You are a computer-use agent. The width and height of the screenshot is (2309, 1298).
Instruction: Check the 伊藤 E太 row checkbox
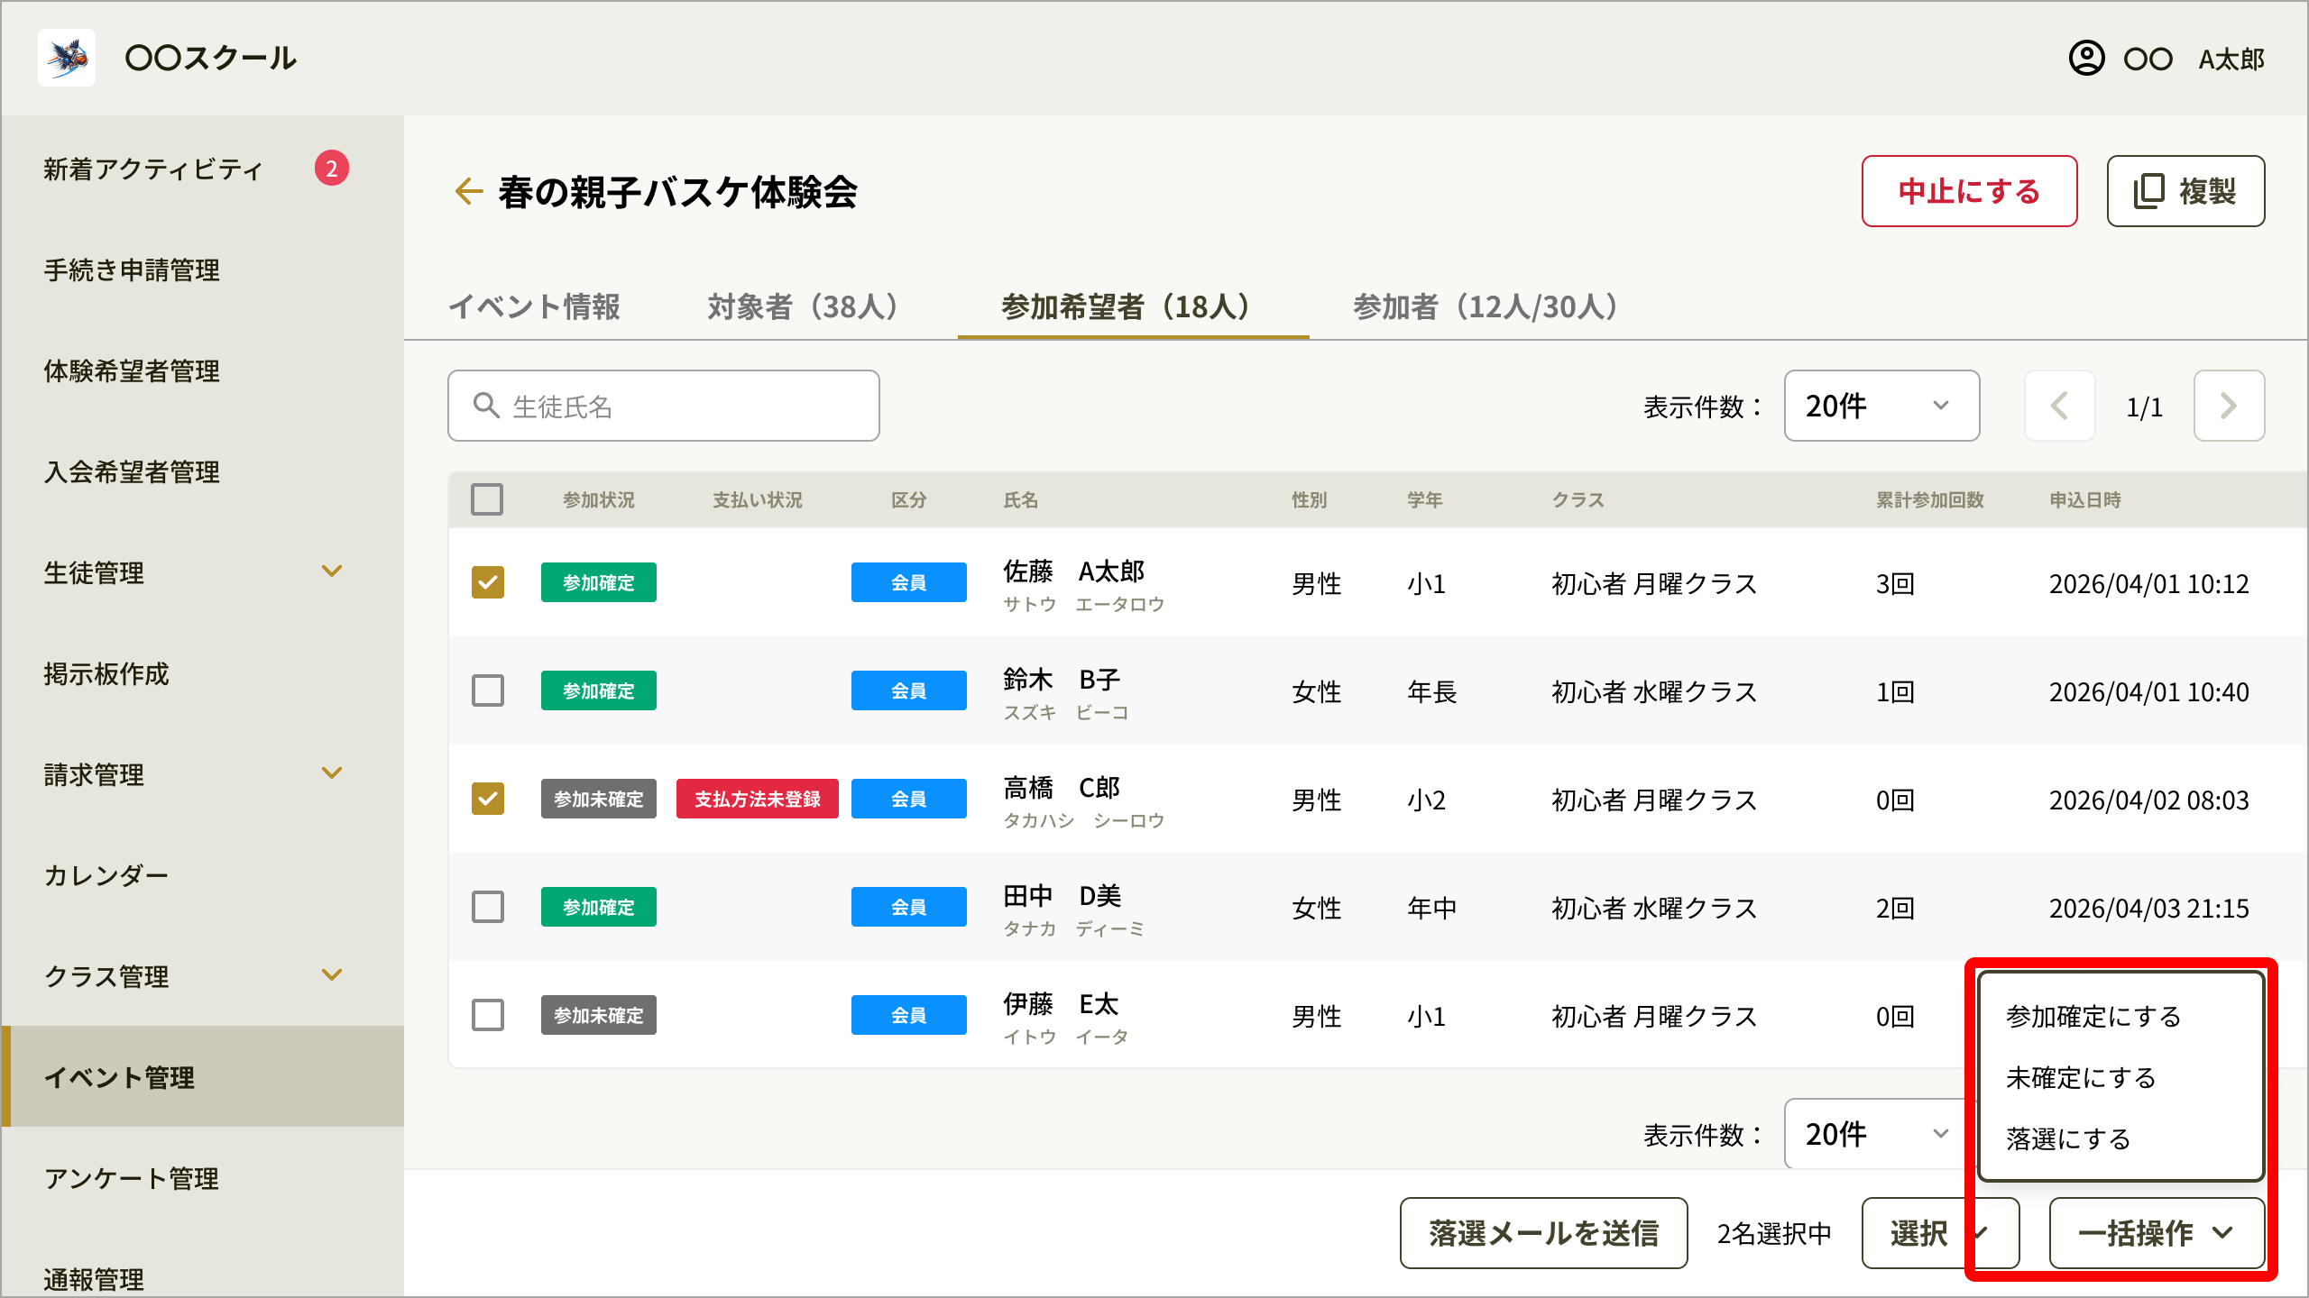[x=487, y=1015]
